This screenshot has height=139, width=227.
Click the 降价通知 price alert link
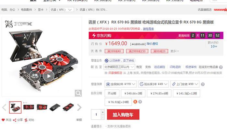click(152, 44)
